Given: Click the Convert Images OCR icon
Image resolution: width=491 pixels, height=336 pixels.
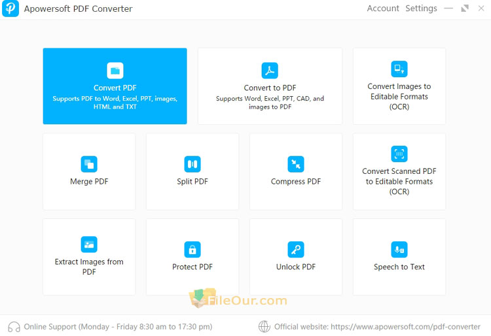Looking at the screenshot, I should (399, 69).
